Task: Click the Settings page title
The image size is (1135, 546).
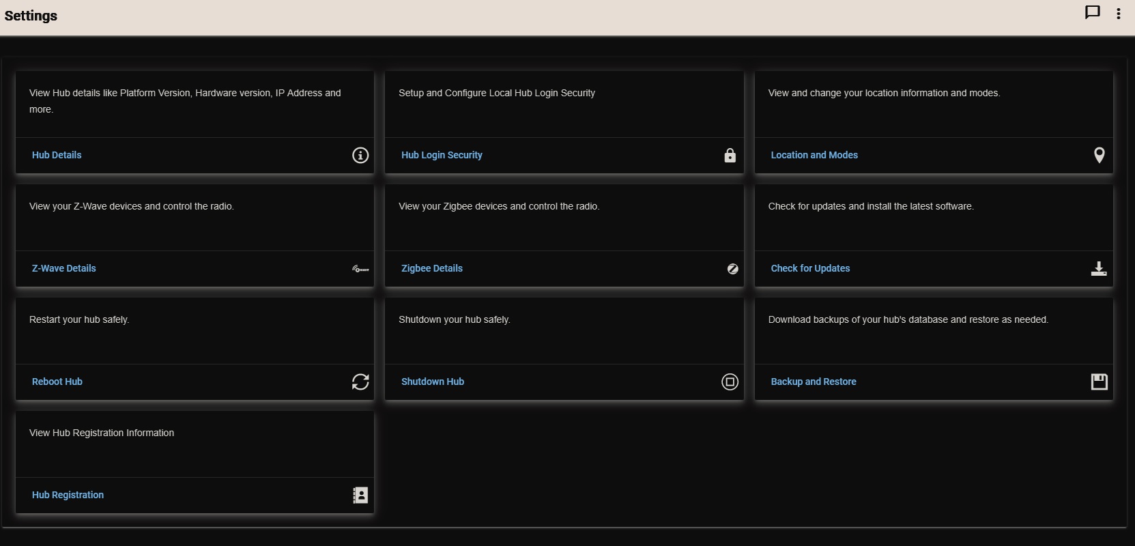Action: click(31, 16)
